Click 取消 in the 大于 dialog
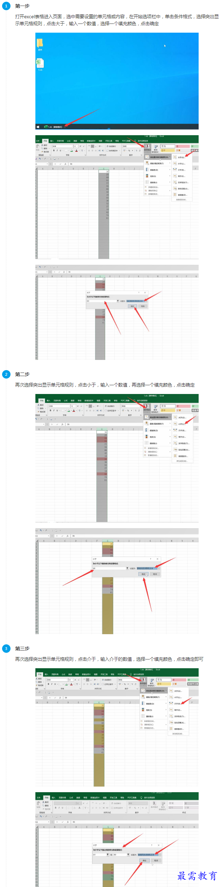220x887 pixels. 143,306
